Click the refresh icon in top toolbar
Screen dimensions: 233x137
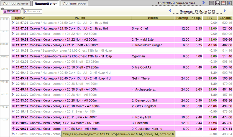point(212,3)
